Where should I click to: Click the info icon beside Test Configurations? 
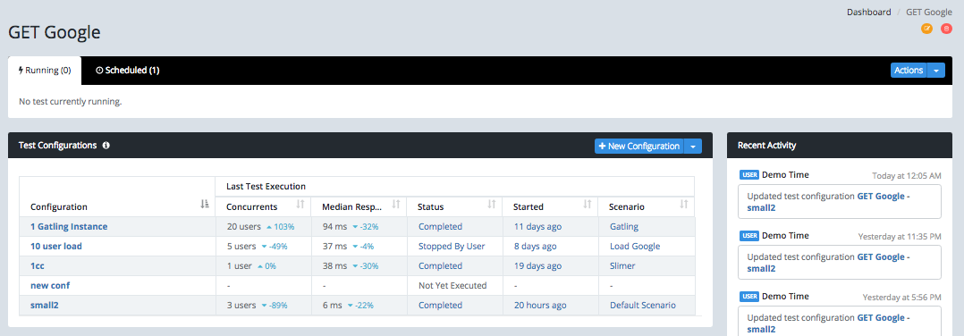pos(106,146)
